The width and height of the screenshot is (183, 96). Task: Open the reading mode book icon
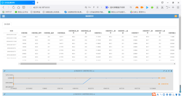[x=24, y=7]
